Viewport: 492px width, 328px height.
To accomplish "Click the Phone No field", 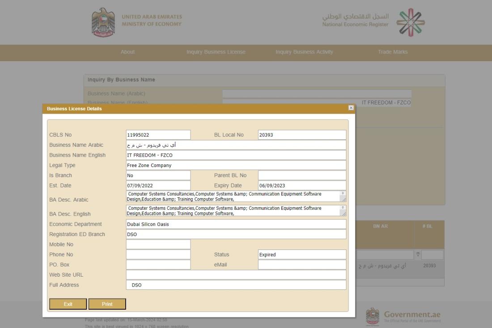I will point(158,254).
